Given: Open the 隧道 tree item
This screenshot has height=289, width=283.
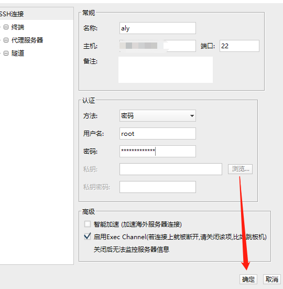Looking at the screenshot, I should (x=18, y=53).
